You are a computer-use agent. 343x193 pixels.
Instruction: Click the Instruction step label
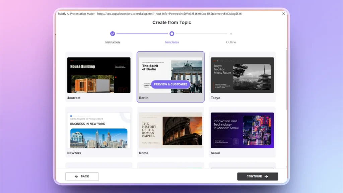113,42
